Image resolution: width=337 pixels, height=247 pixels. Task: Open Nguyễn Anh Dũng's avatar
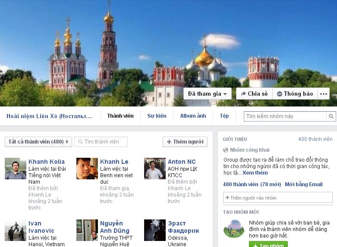point(87,230)
